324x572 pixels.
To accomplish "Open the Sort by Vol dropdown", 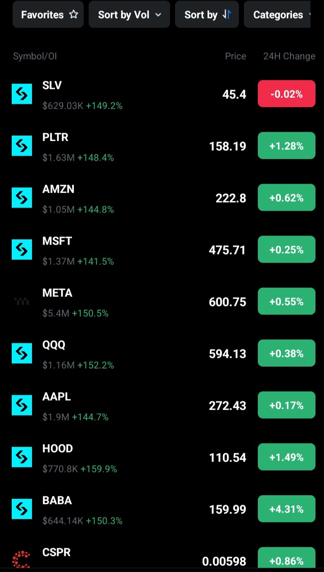I will click(129, 14).
